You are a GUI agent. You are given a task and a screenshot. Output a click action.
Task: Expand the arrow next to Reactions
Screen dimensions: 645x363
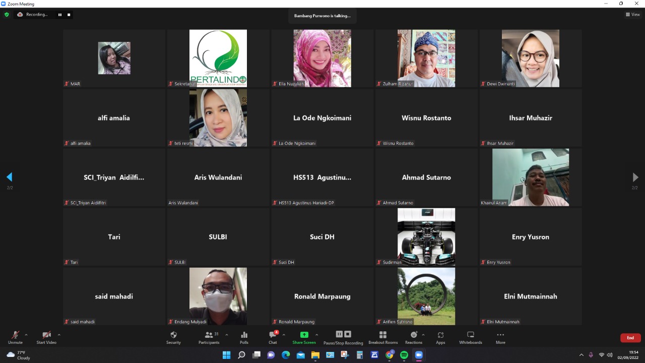tap(423, 335)
